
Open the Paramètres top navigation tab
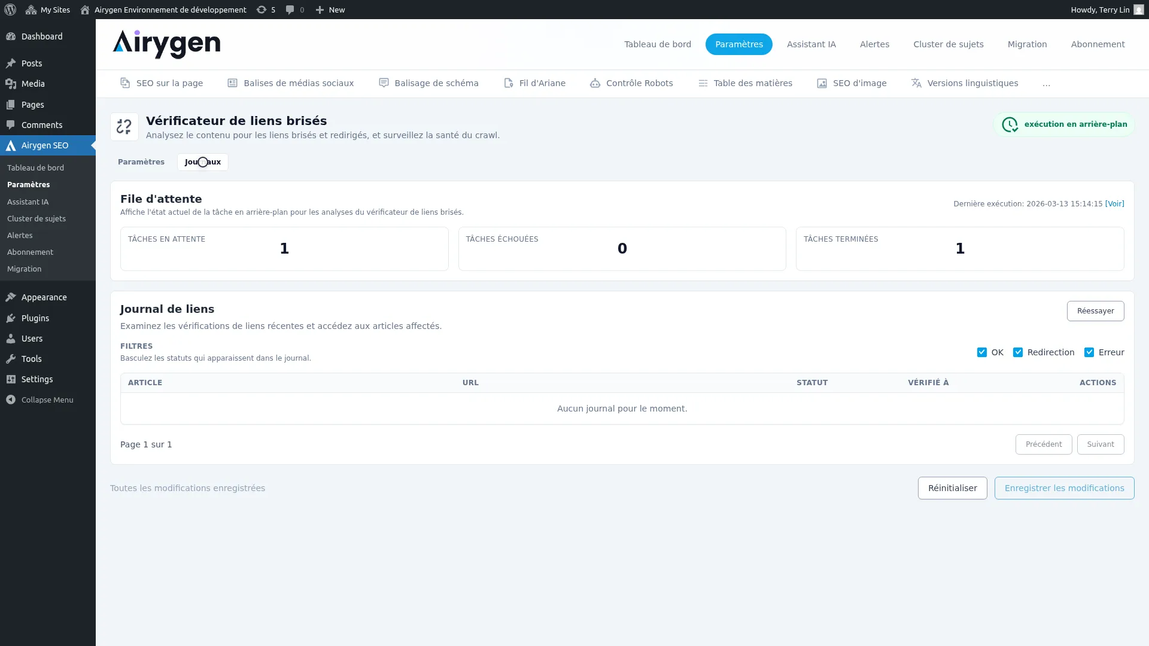[738, 44]
